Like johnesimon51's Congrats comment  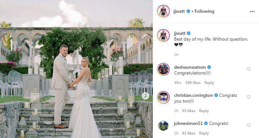tap(249, 125)
